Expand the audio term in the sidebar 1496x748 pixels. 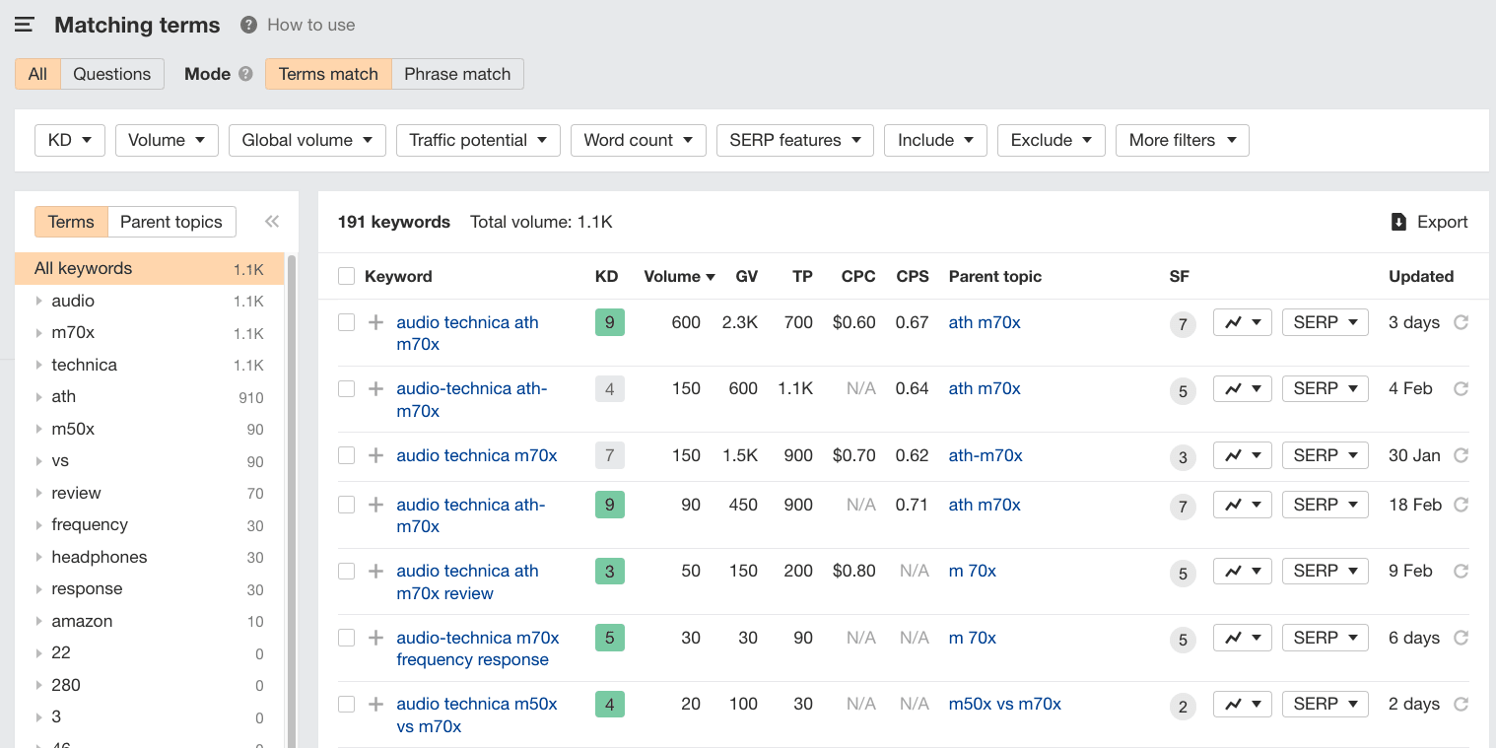point(38,301)
